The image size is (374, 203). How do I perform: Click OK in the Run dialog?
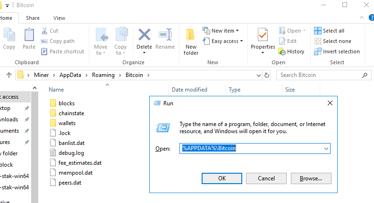[x=222, y=178]
